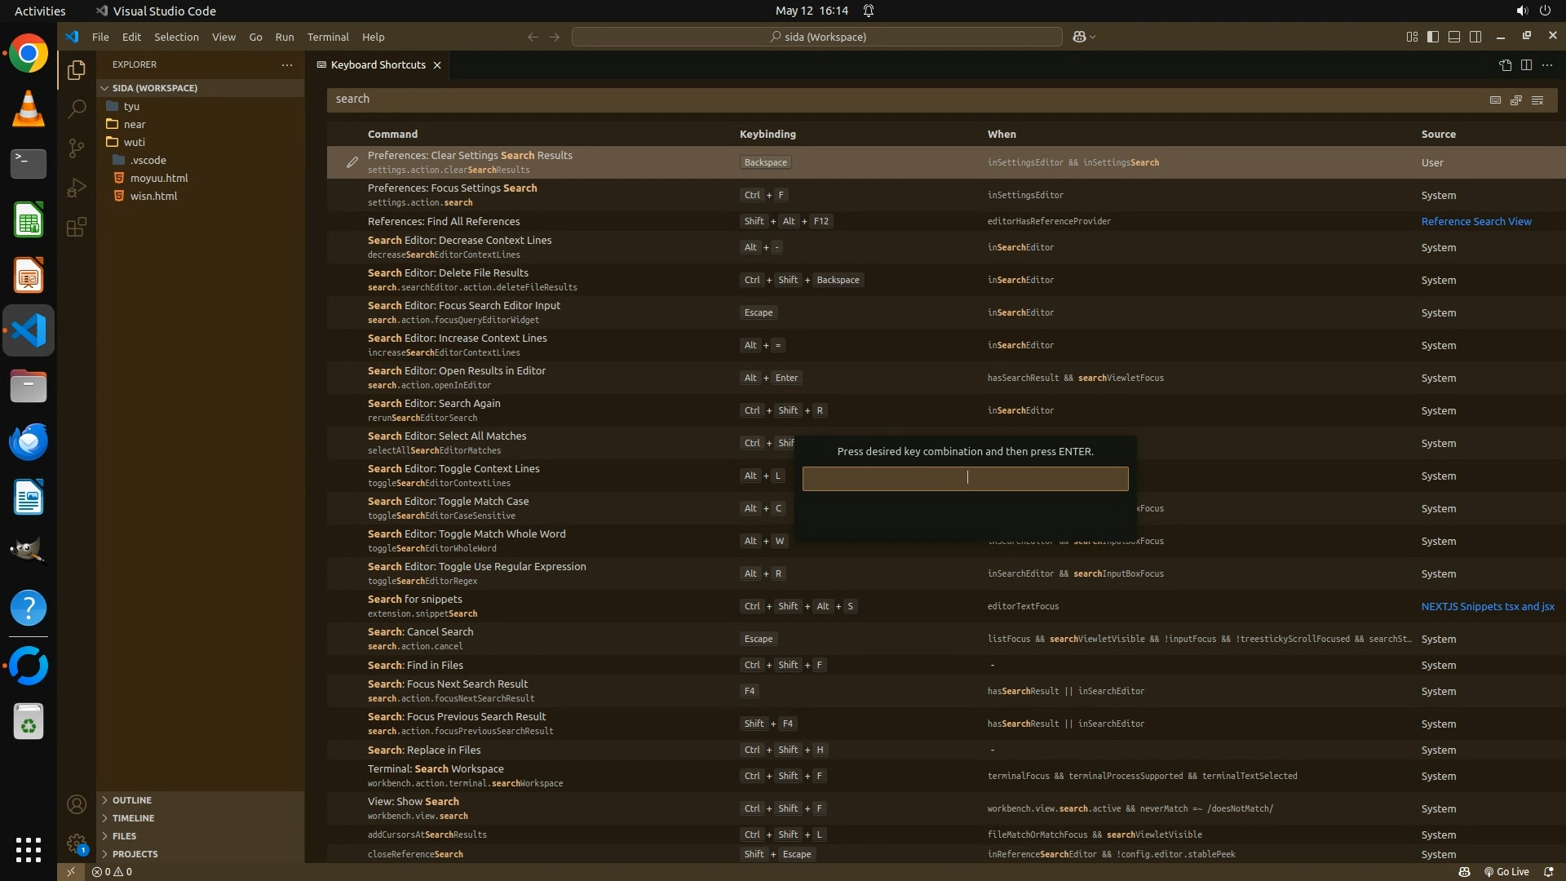
Task: Open the Terminal menu
Action: pos(328,37)
